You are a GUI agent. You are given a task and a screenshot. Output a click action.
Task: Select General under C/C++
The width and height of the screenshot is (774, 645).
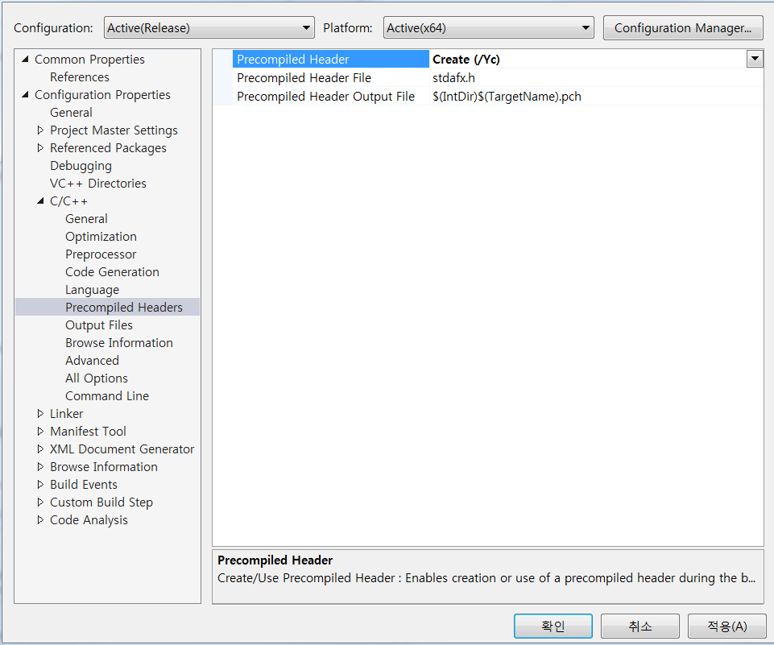tap(86, 218)
